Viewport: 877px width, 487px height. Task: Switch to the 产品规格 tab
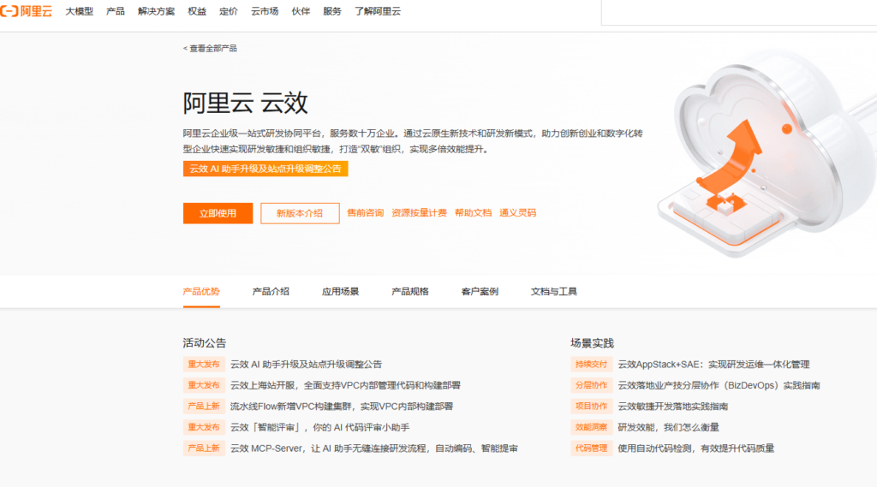(410, 291)
